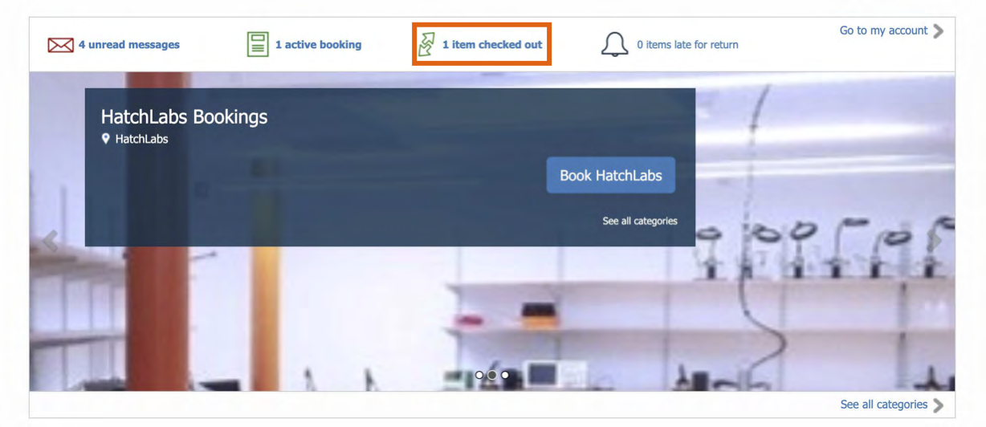Go to the next carousel slide arrow
The image size is (986, 427).
click(935, 241)
